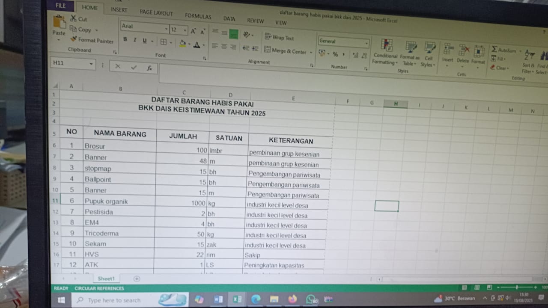Apply the Font Color letter A

point(197,44)
